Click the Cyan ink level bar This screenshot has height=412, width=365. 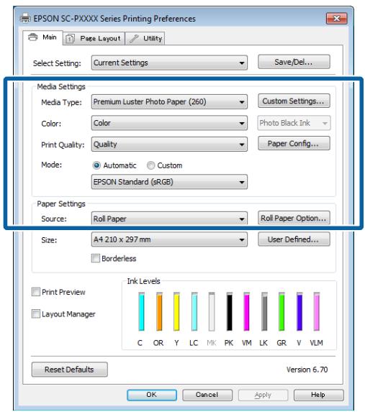point(141,311)
